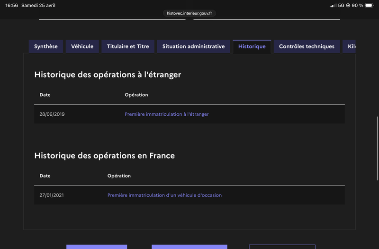Open the Véhicule tab

[82, 46]
